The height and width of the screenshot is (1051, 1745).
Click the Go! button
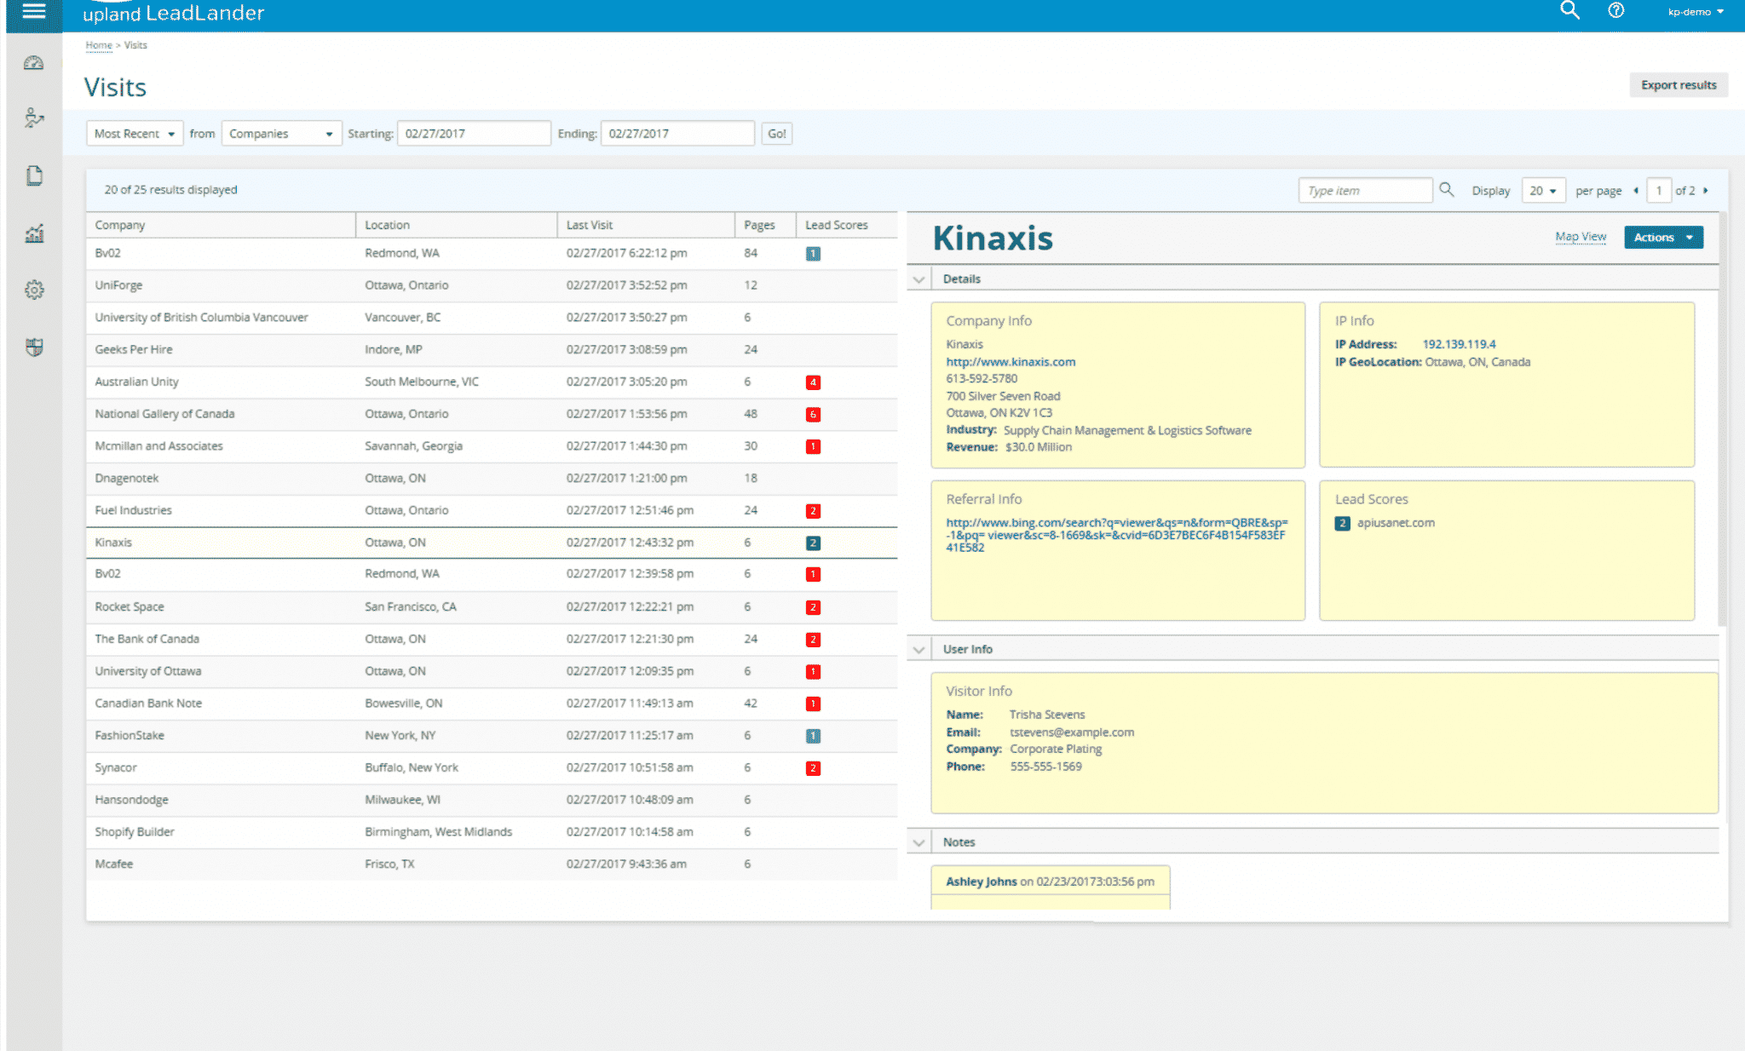click(x=776, y=134)
